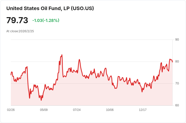The image size is (186, 123).
Task: Click the price line peak near 07/24
Action: (79, 60)
